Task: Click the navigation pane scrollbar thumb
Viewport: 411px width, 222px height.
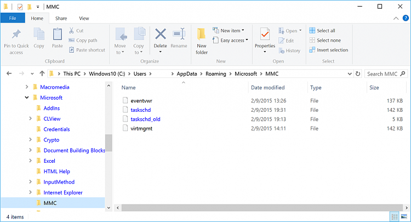Action: click(x=109, y=143)
